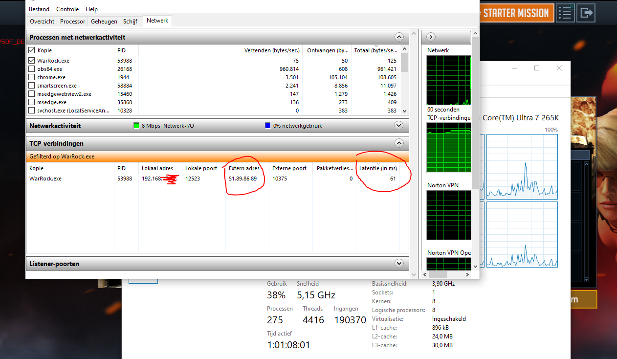Open the Help menu

[x=91, y=9]
